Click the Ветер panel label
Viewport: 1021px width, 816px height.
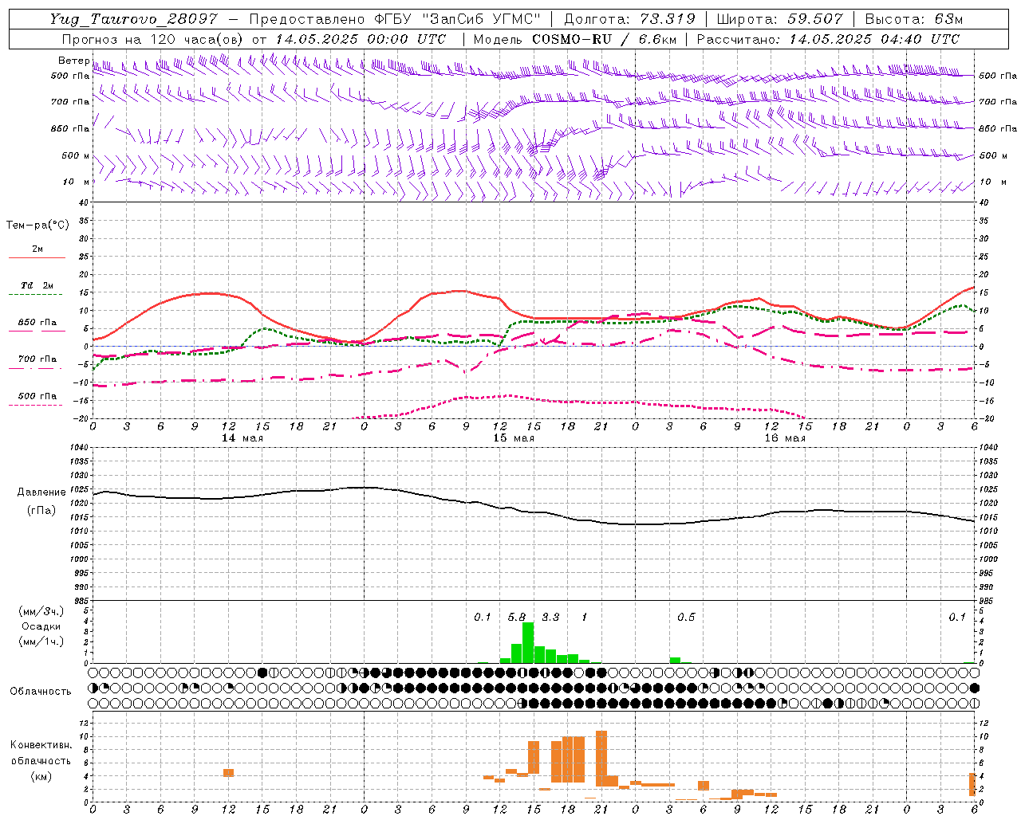pyautogui.click(x=73, y=61)
